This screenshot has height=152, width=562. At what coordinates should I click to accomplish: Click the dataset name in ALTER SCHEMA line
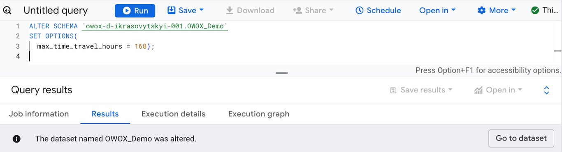(x=155, y=26)
